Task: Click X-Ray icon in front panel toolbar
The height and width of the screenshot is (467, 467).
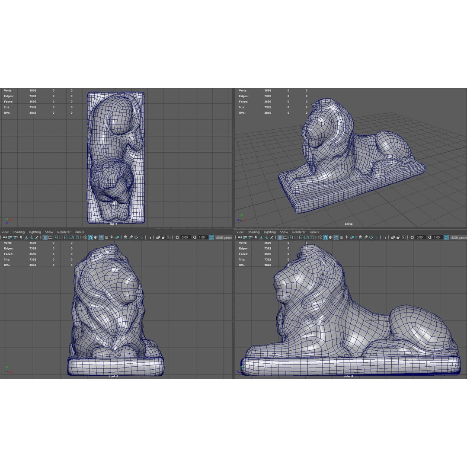Action: click(158, 237)
